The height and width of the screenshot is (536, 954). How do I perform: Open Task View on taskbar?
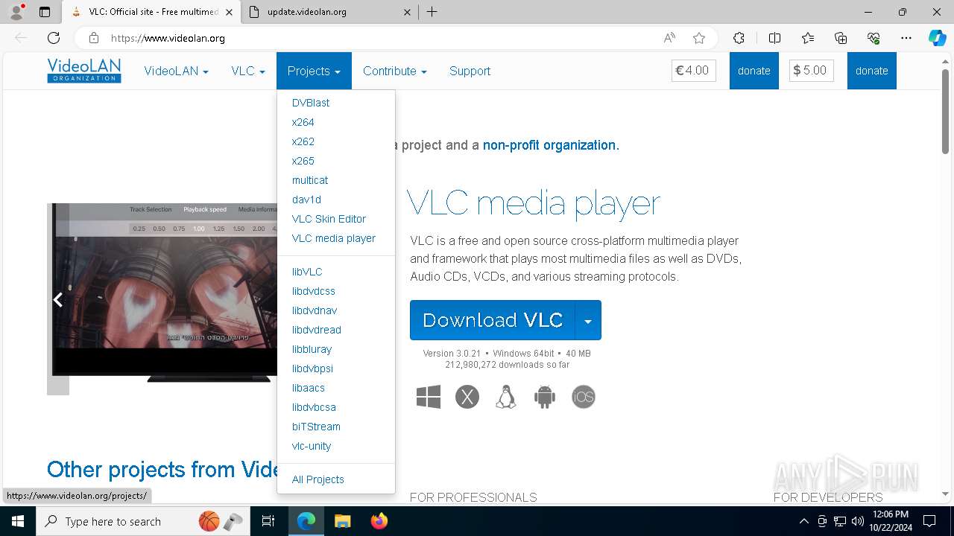pos(268,521)
